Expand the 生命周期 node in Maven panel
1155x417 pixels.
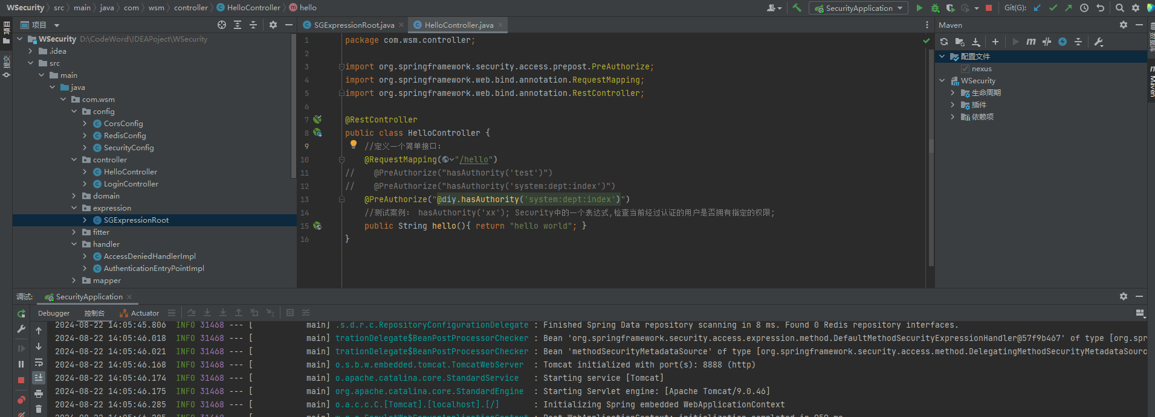pos(953,93)
